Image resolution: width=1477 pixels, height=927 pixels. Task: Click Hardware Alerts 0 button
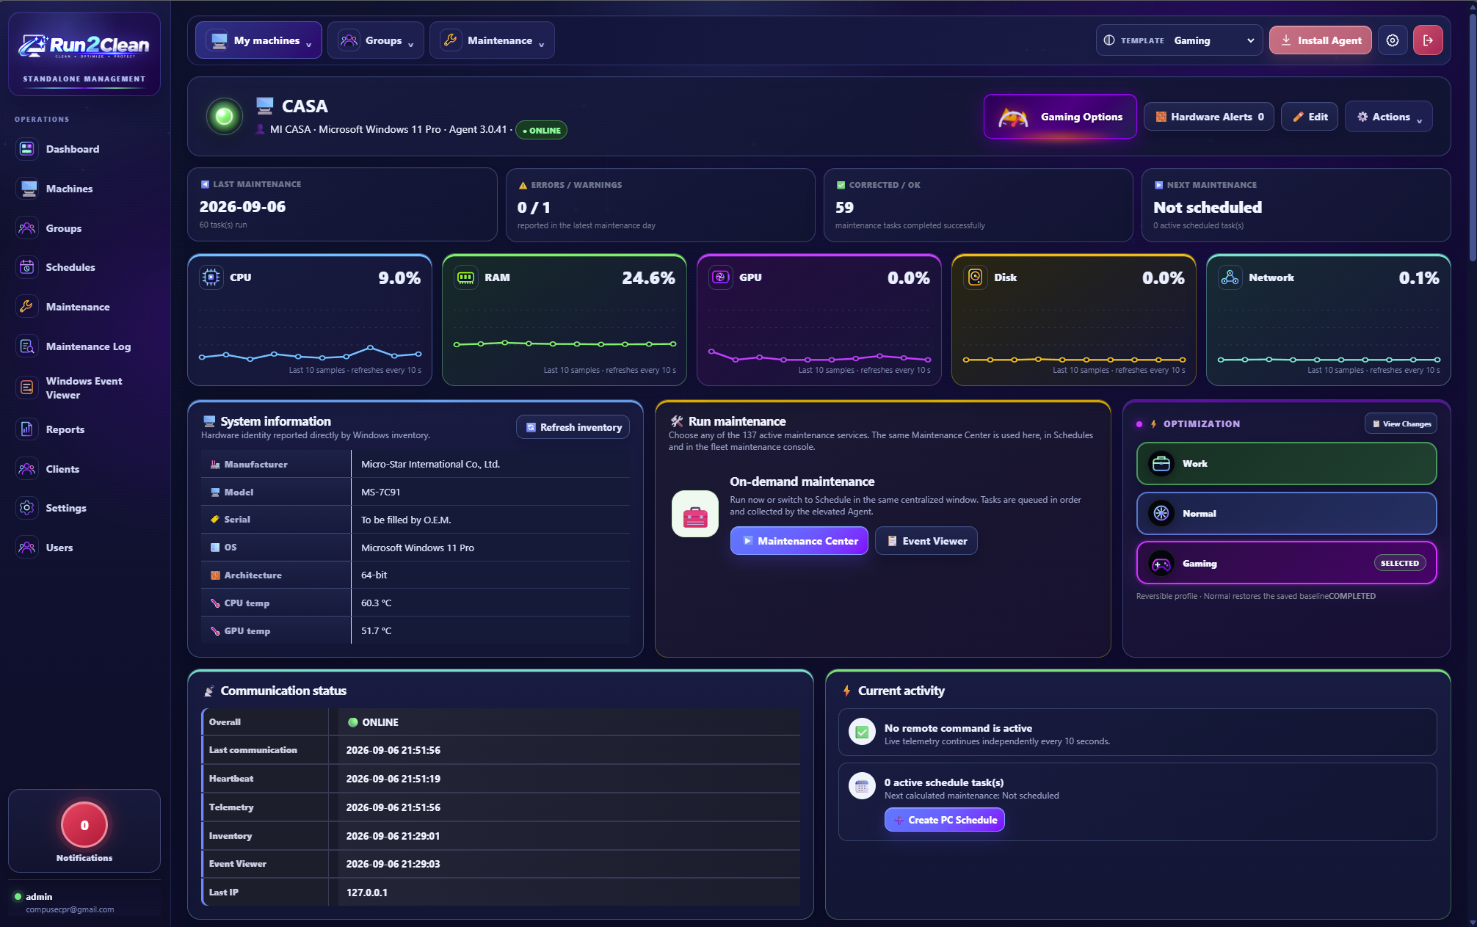coord(1209,117)
